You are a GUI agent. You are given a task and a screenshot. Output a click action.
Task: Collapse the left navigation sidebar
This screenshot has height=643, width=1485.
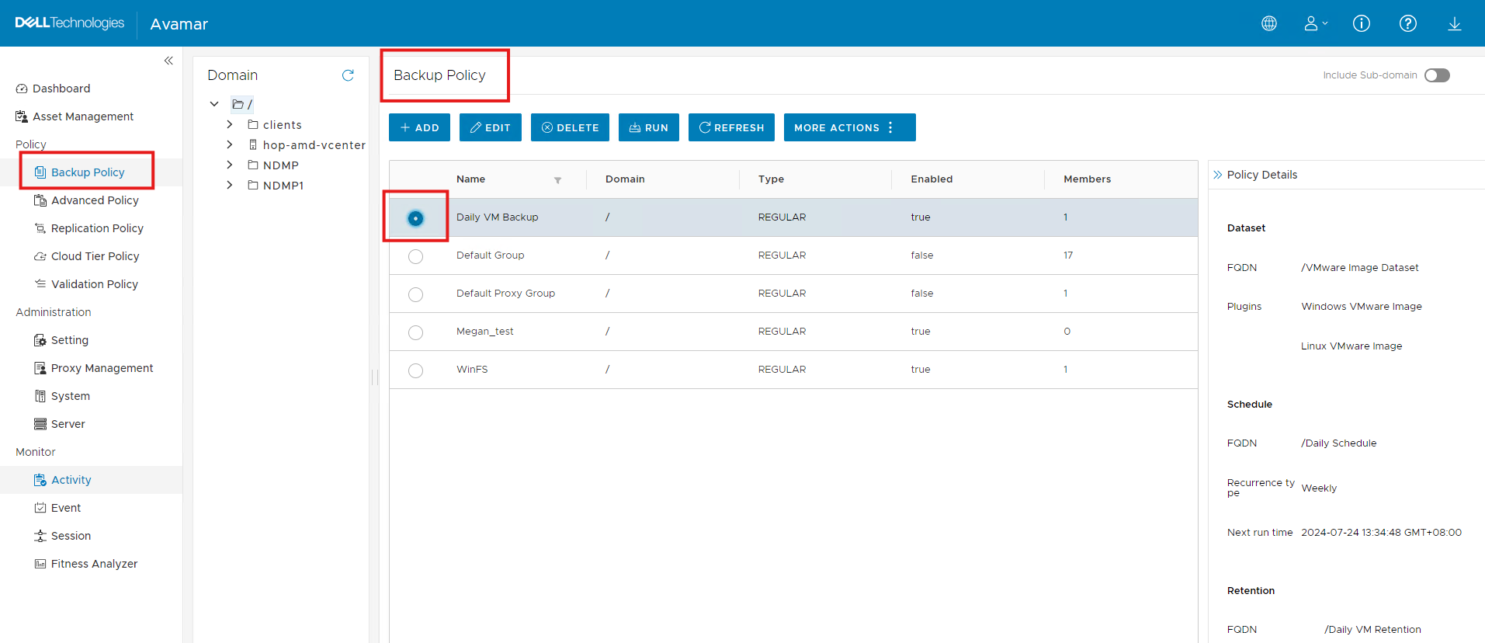[168, 61]
